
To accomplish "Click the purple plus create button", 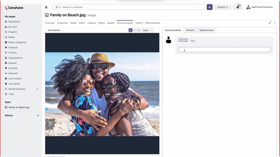I will 210,7.
